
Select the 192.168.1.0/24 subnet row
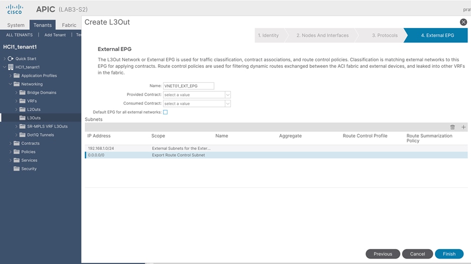point(276,148)
